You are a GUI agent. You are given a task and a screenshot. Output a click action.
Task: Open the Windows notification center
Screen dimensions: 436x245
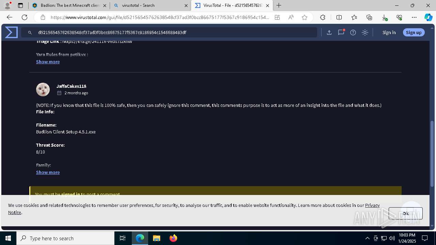click(425, 238)
